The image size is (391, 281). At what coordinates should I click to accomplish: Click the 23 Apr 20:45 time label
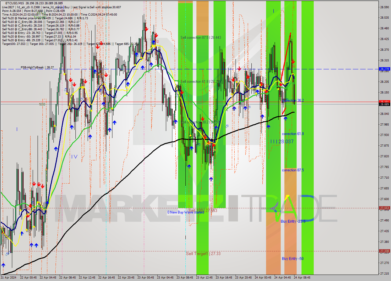[243, 278]
